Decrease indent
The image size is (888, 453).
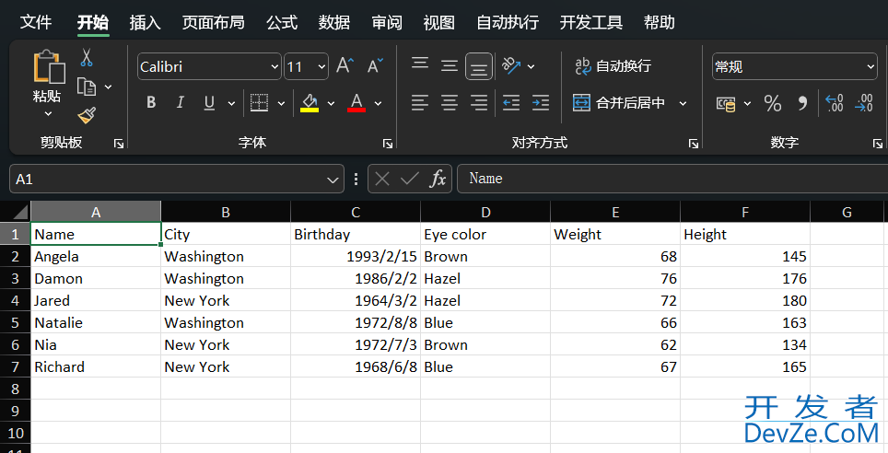(x=511, y=102)
